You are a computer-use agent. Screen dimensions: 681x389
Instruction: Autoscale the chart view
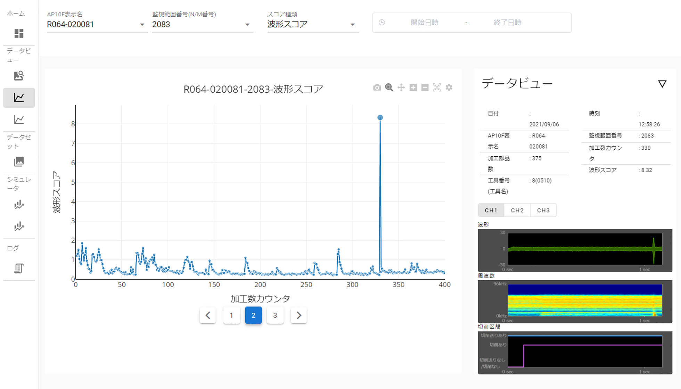pos(436,88)
